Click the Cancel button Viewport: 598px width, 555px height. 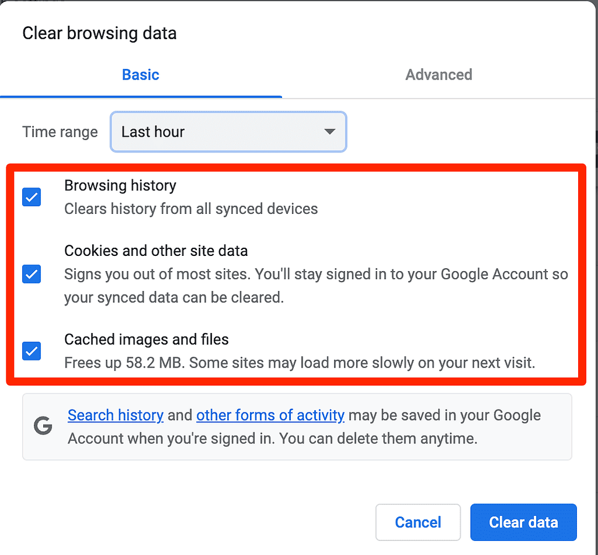418,522
